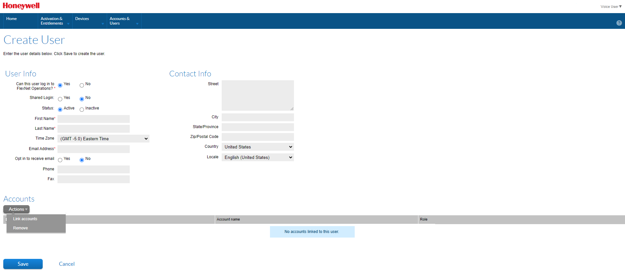
Task: Click the First Name input field
Action: [94, 119]
